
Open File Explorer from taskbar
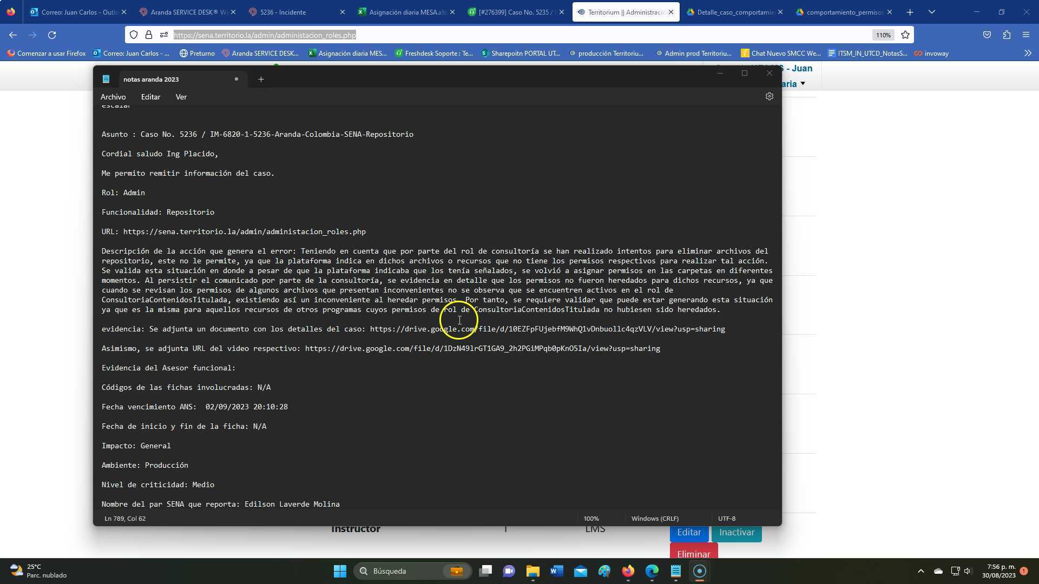coord(532,571)
